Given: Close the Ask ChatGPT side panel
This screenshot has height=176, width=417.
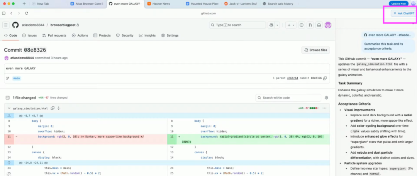Looking at the screenshot, I should (395, 13).
